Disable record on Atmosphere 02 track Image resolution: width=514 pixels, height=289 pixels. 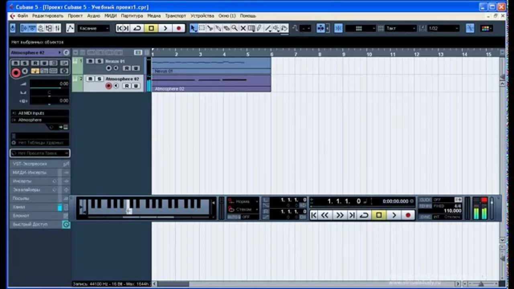(x=108, y=86)
